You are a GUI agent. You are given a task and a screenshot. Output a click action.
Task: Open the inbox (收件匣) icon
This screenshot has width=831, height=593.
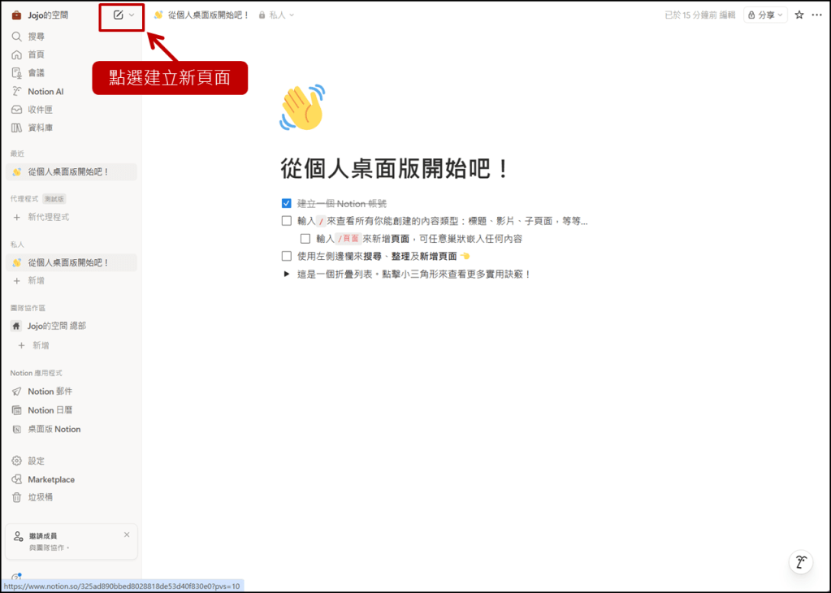click(16, 110)
